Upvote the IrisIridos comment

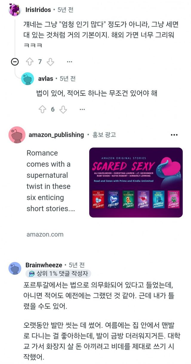point(30,62)
